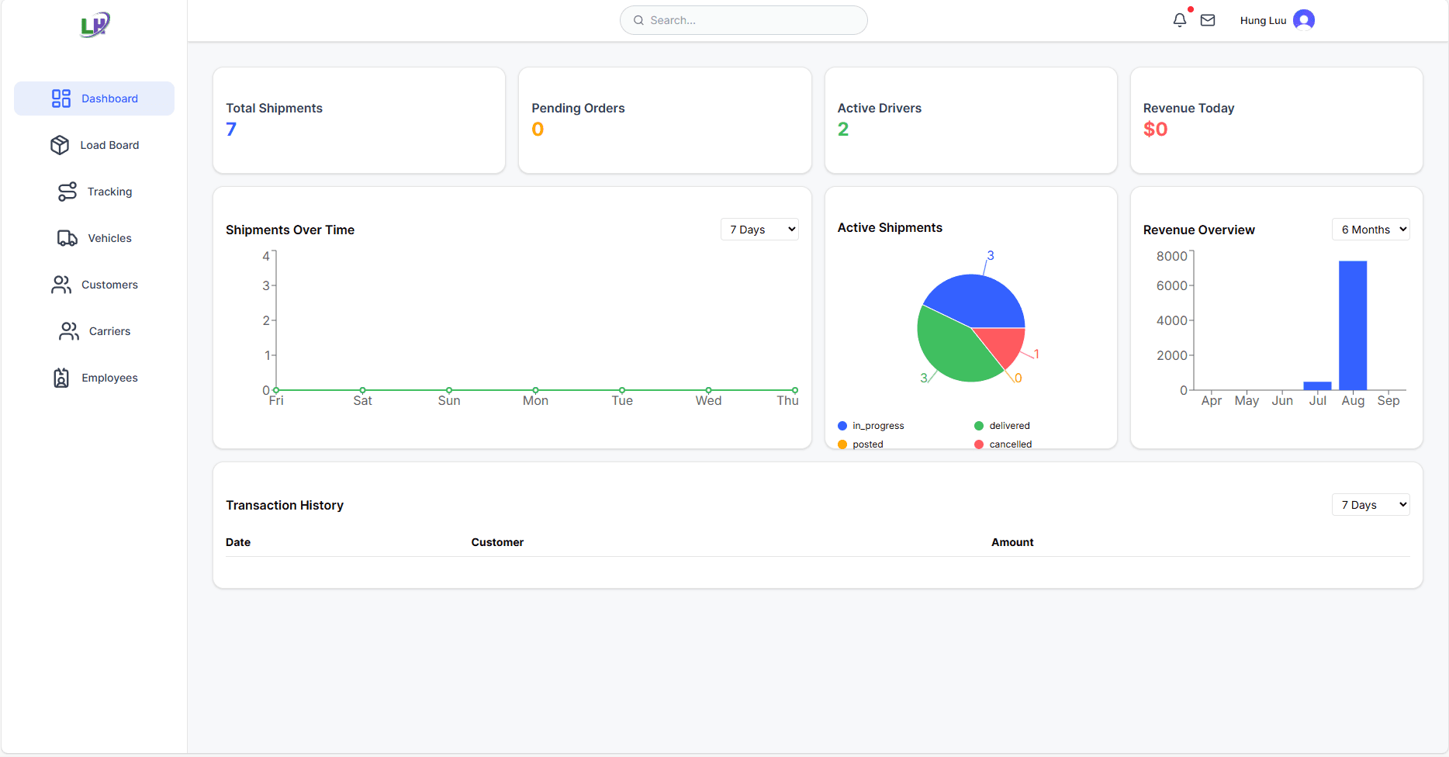Open the Transaction History 7 Days dropdown
Viewport: 1449px width, 757px height.
(1371, 505)
